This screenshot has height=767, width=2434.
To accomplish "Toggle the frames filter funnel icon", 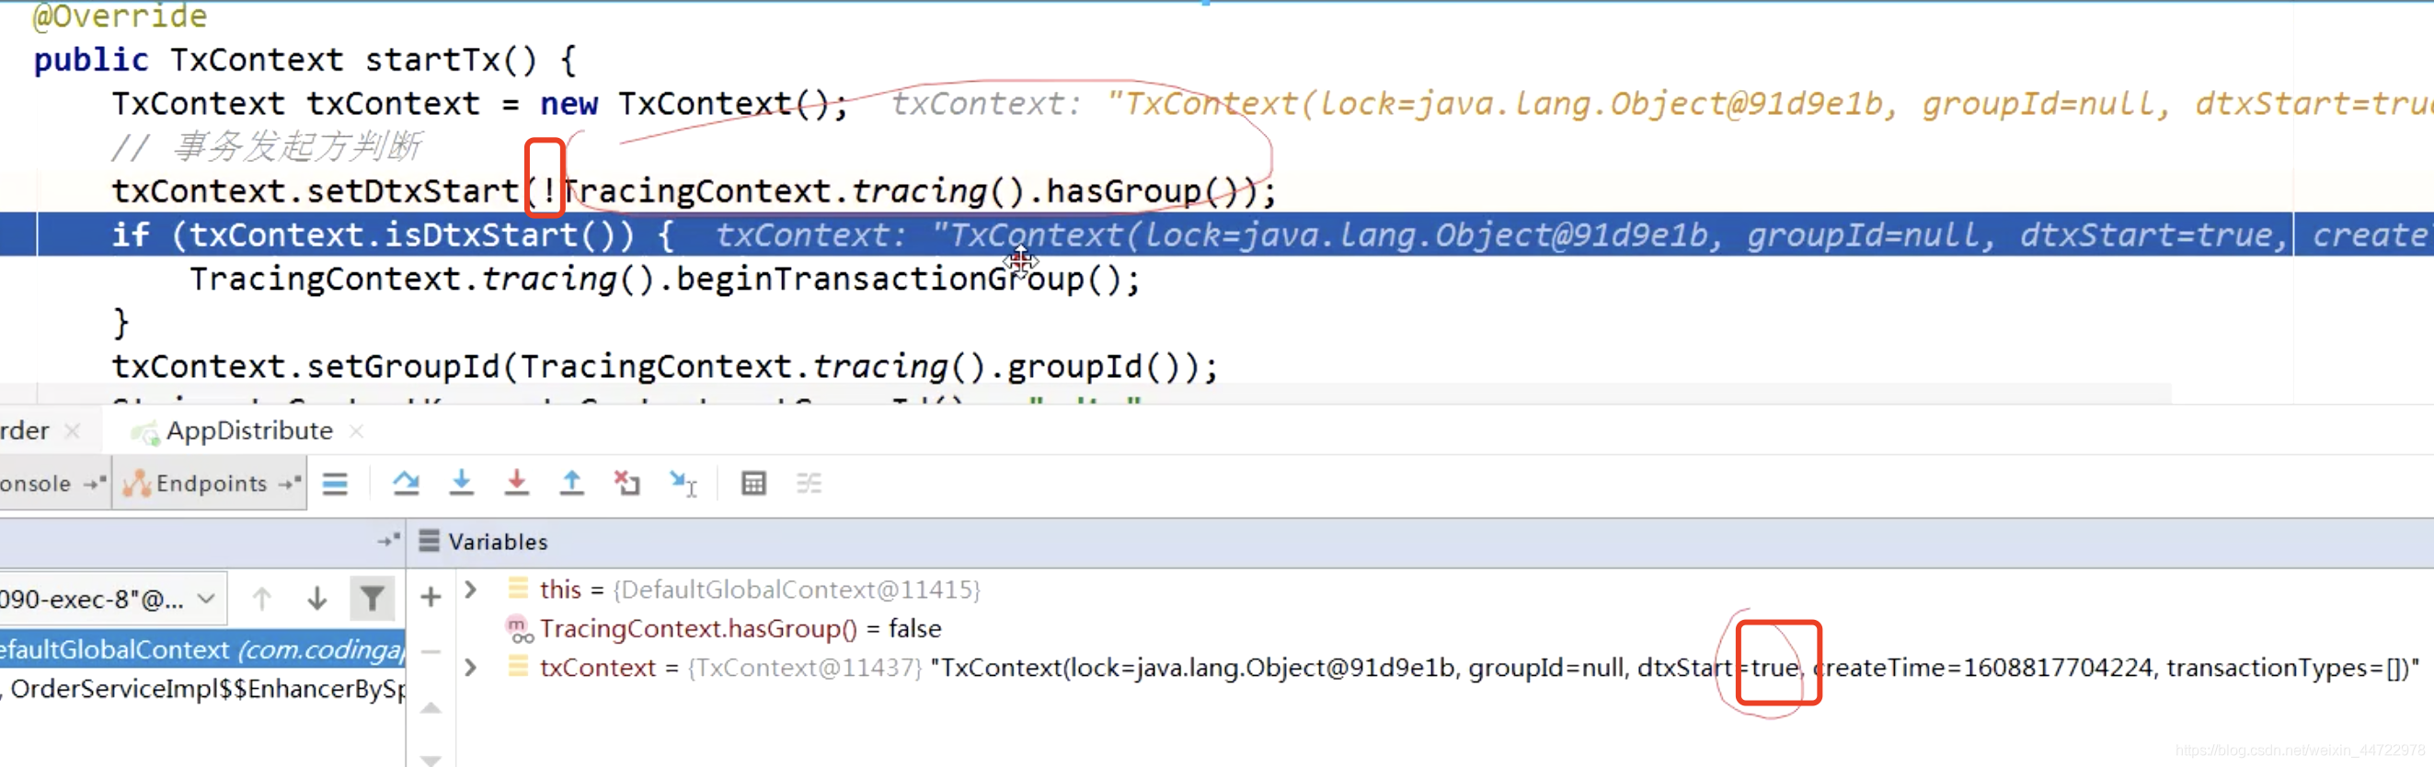I will [x=373, y=598].
